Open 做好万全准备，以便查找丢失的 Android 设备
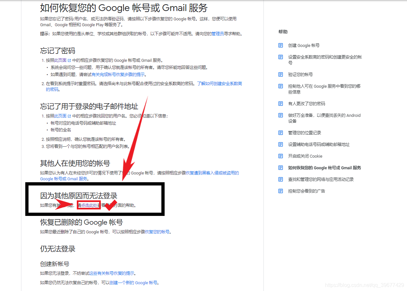The width and height of the screenshot is (407, 291). point(324,118)
